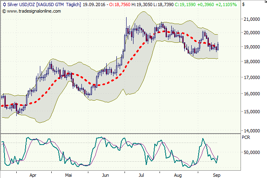Image resolution: width=267 pixels, height=178 pixels.
Task: Click the XAGUSD GTM Täglich symbol label
Action: pyautogui.click(x=59, y=4)
